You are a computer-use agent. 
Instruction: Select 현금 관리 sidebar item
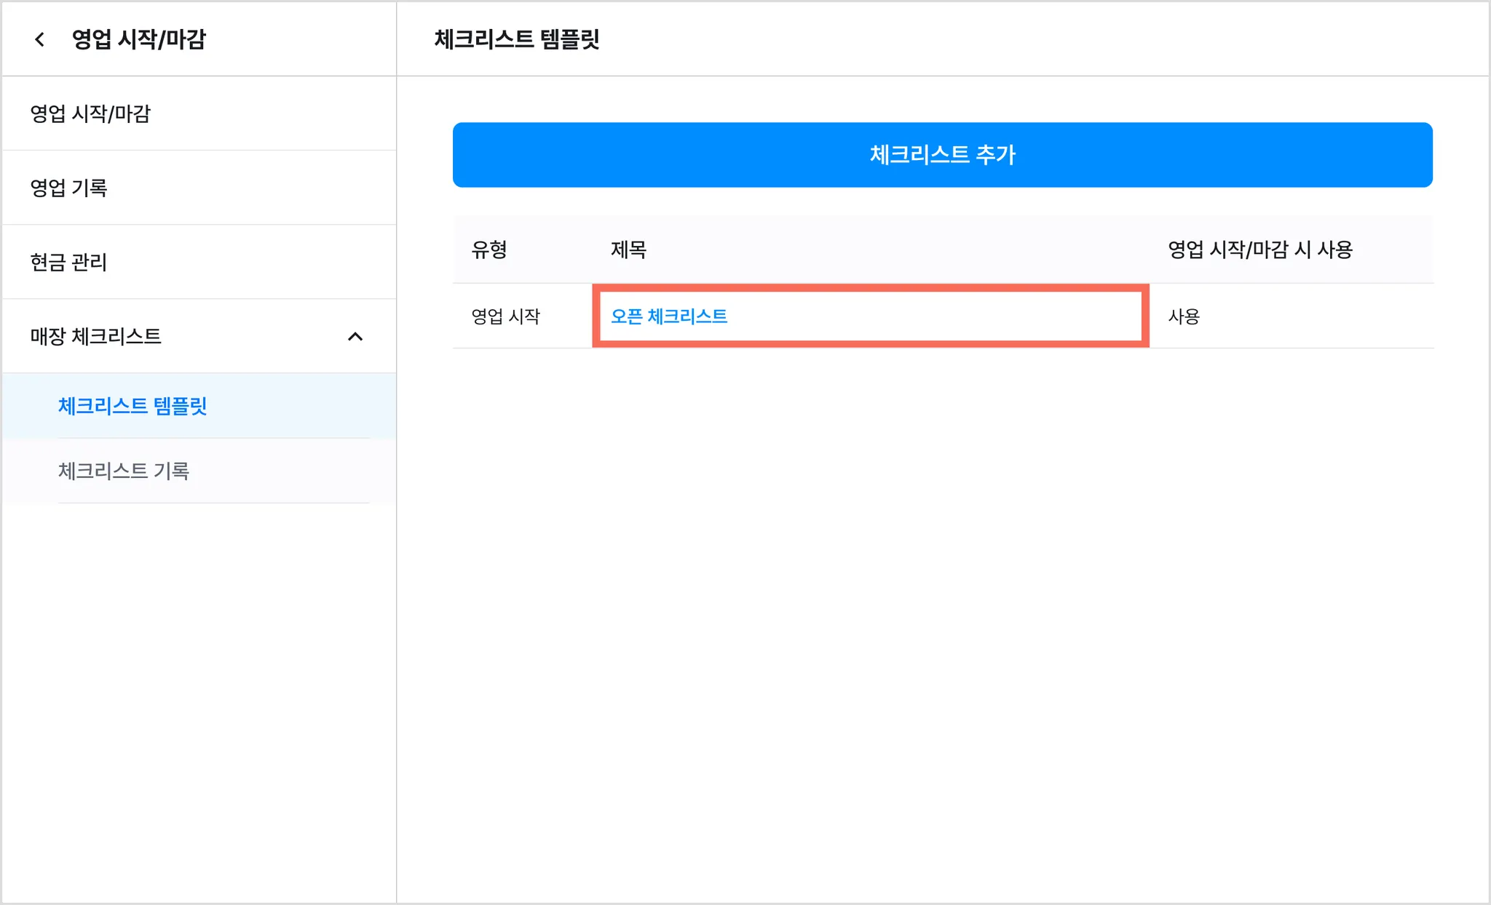[68, 262]
